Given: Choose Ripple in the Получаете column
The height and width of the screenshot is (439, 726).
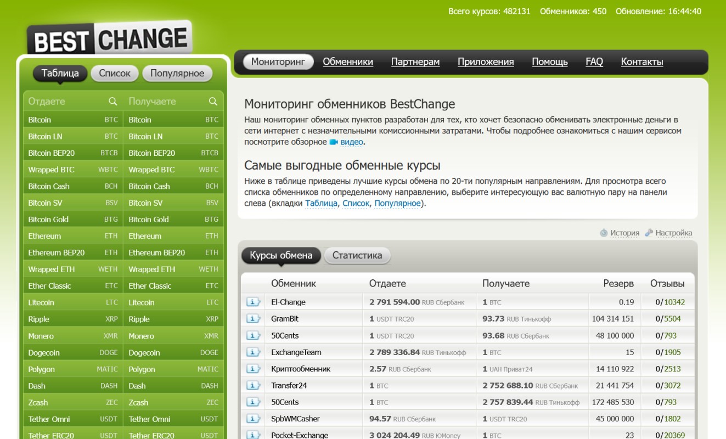Looking at the screenshot, I should click(x=173, y=319).
